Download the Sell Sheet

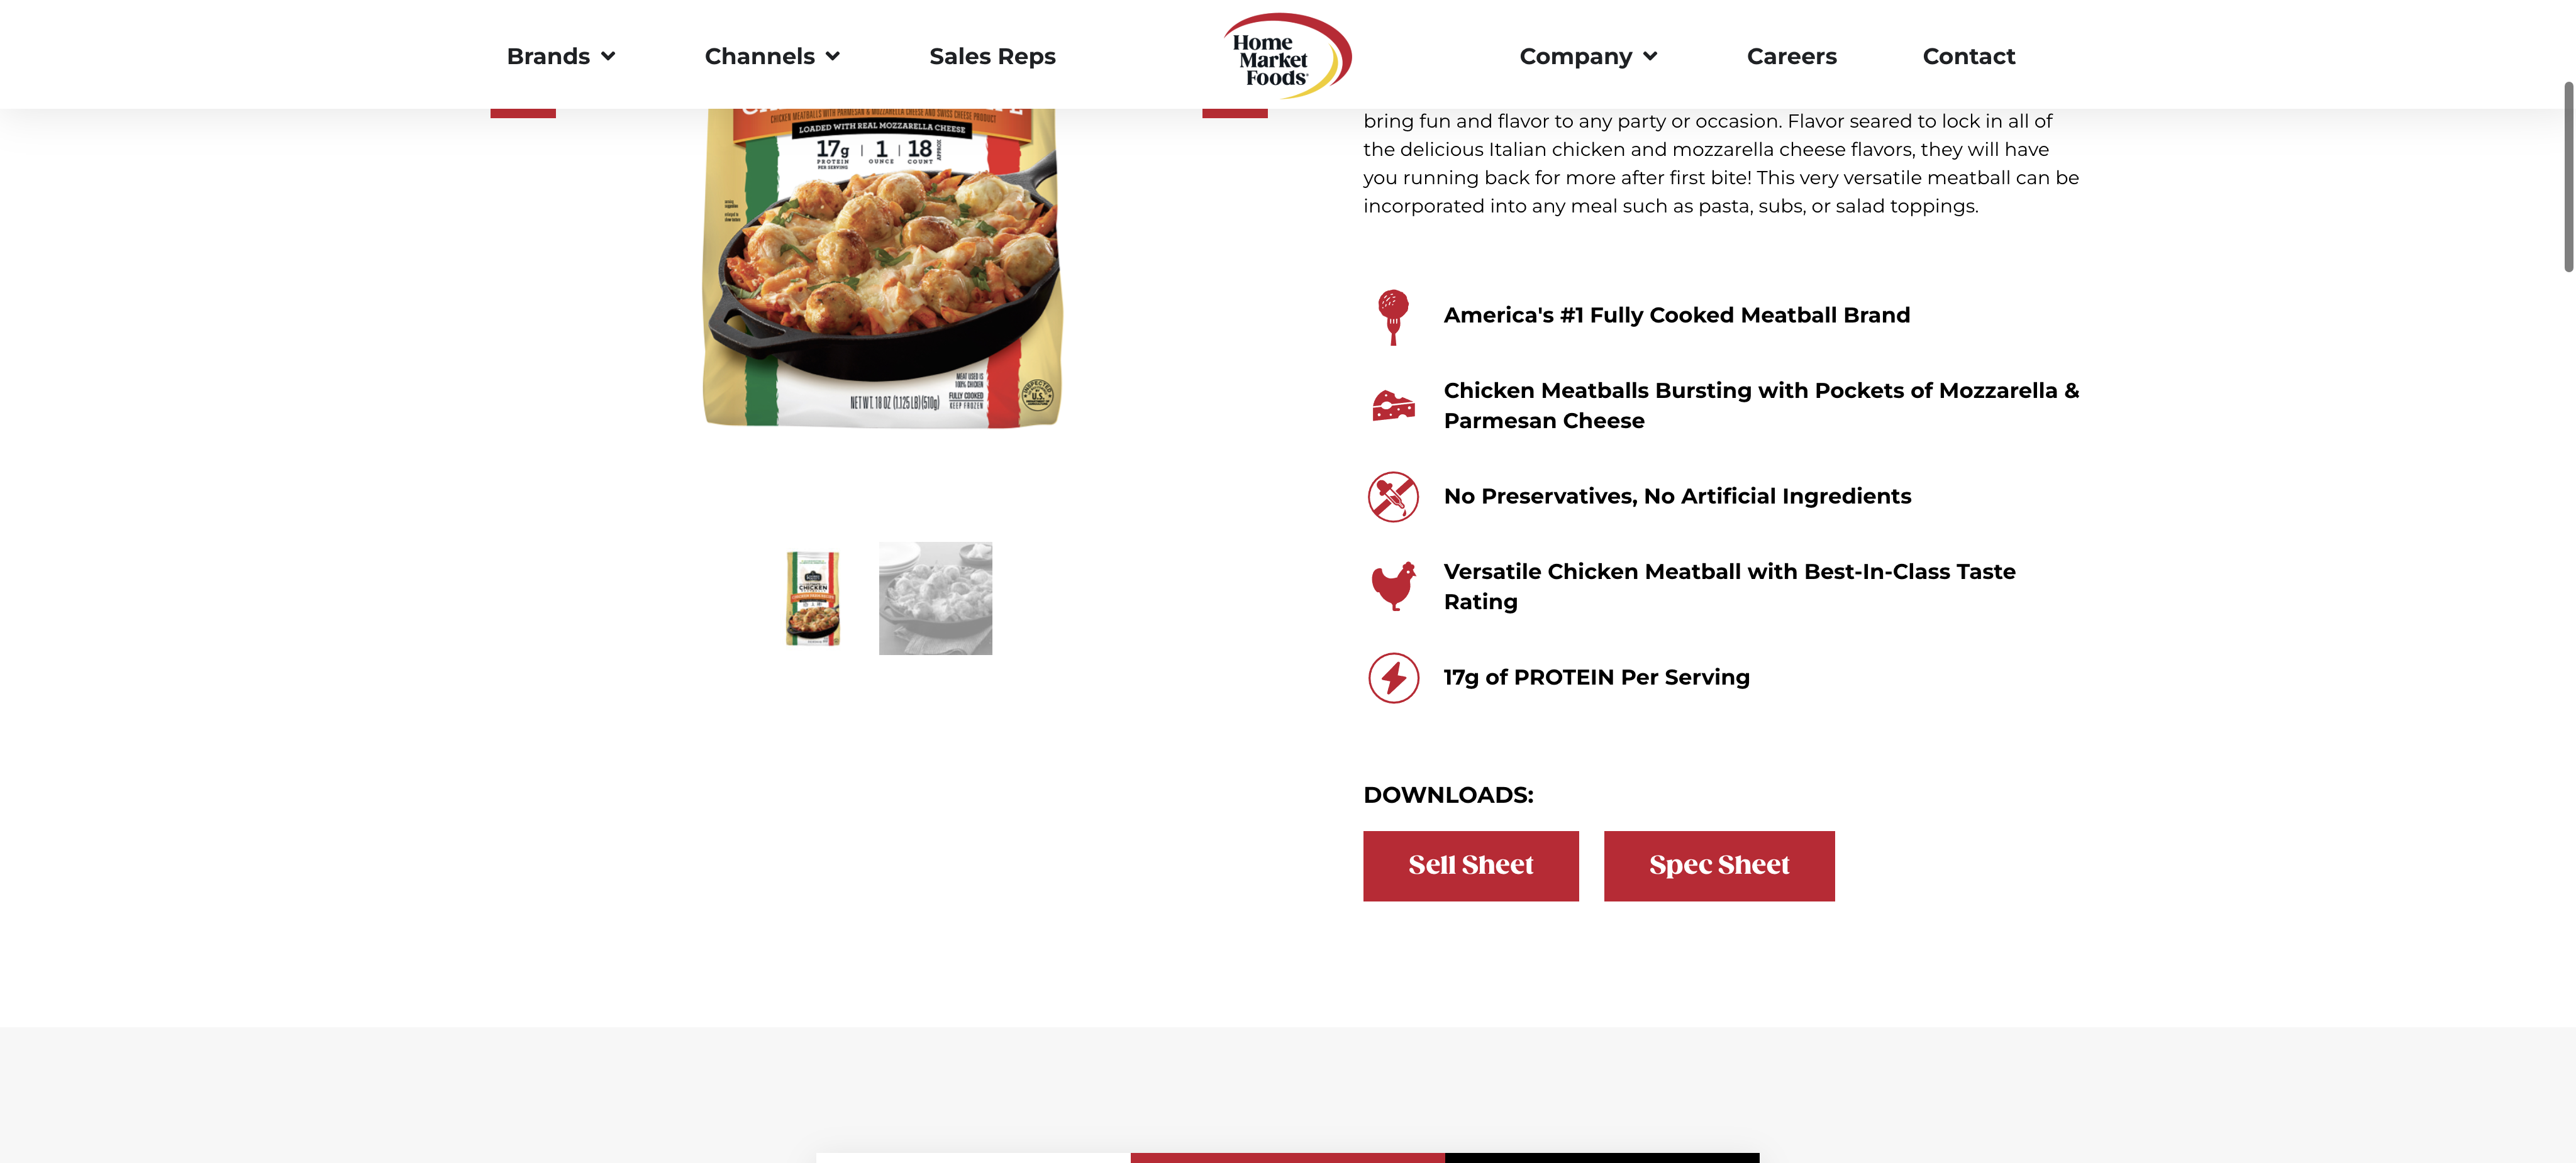1470,866
